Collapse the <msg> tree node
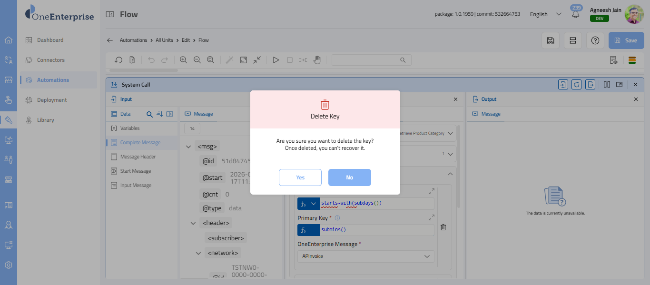Screen dimensions: 650x285 (189, 147)
